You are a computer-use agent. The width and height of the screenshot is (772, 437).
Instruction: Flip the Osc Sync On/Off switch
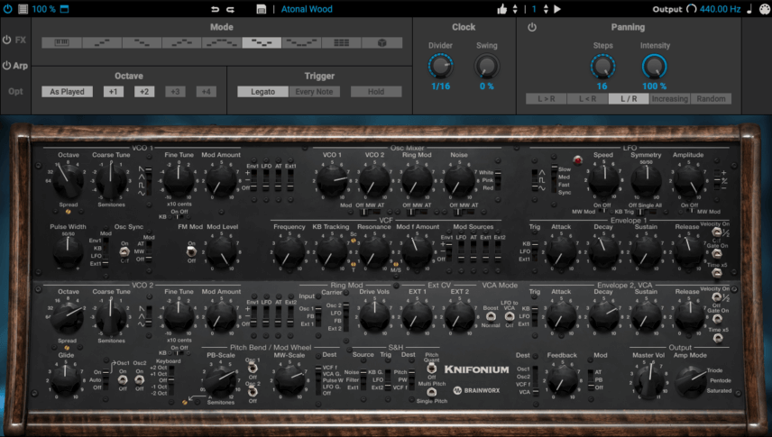point(124,251)
